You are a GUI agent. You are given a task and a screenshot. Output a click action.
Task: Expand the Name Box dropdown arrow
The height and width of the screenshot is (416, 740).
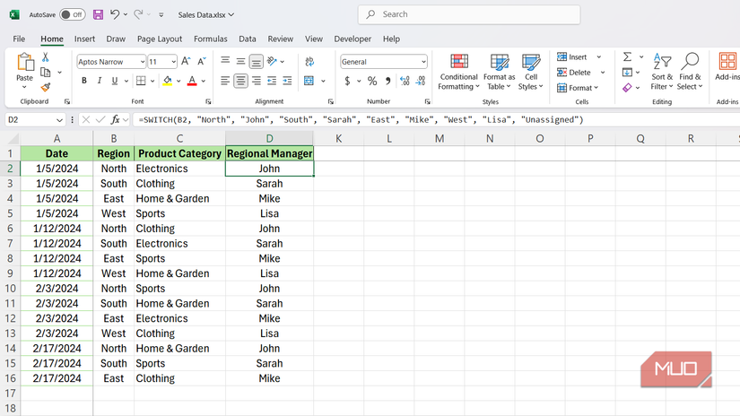tap(60, 119)
